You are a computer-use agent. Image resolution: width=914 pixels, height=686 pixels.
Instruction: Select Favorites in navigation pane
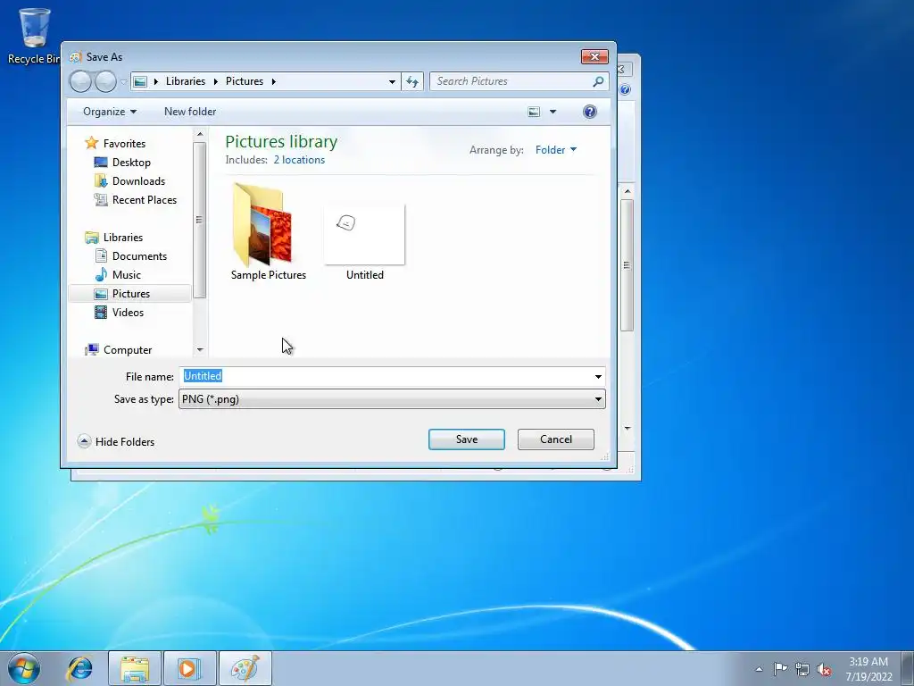click(124, 144)
